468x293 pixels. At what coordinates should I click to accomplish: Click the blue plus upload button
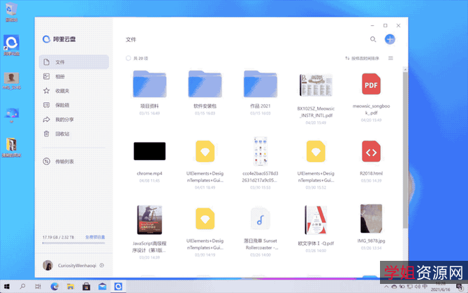390,40
